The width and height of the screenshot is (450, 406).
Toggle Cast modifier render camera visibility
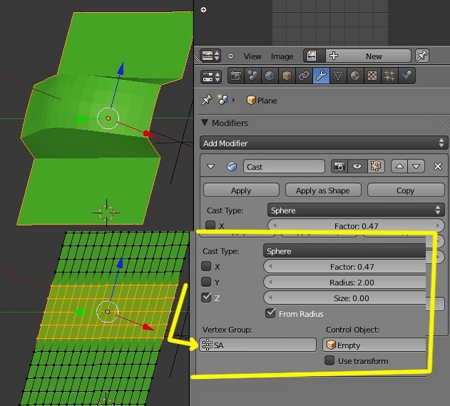339,166
